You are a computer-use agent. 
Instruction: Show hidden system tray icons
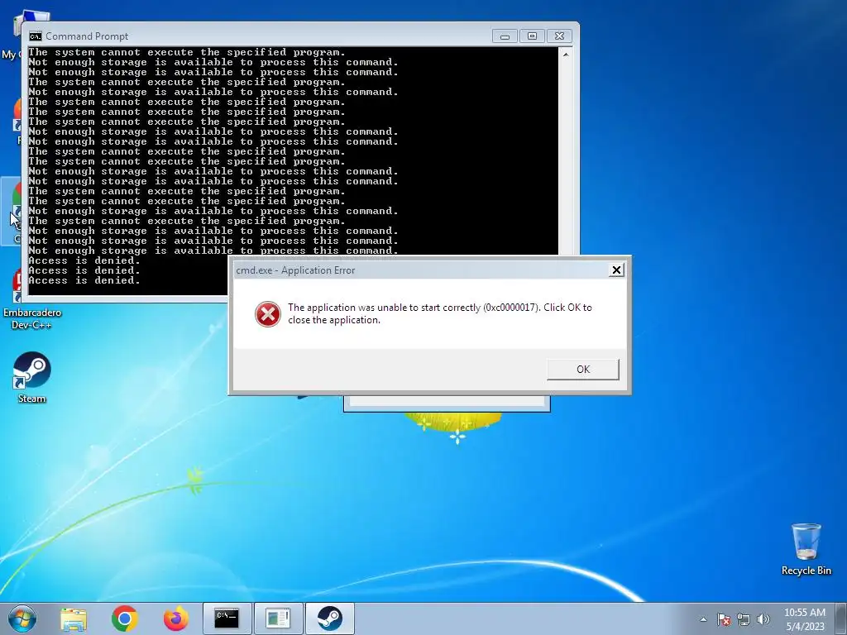tap(703, 619)
